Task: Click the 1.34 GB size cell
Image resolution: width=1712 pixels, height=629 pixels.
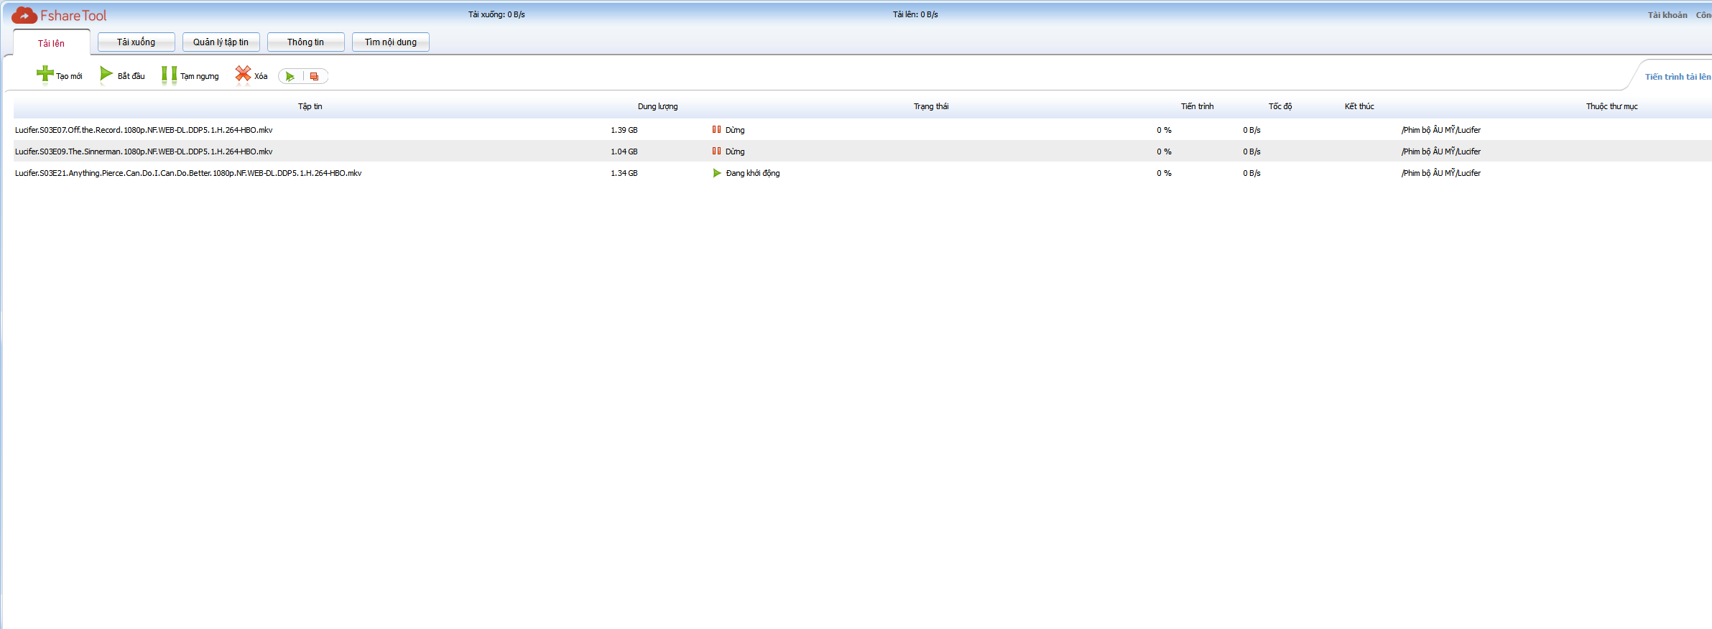Action: tap(624, 173)
